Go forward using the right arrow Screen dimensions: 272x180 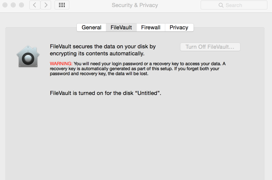tap(46, 5)
